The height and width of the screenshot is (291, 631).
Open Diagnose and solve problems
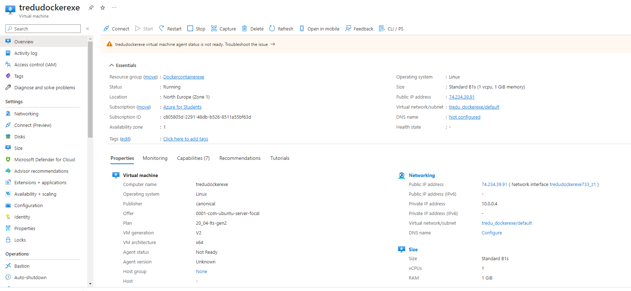[x=43, y=87]
